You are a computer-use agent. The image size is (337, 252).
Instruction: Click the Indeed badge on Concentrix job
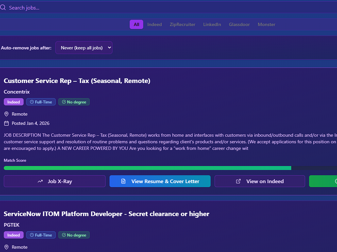click(x=13, y=102)
